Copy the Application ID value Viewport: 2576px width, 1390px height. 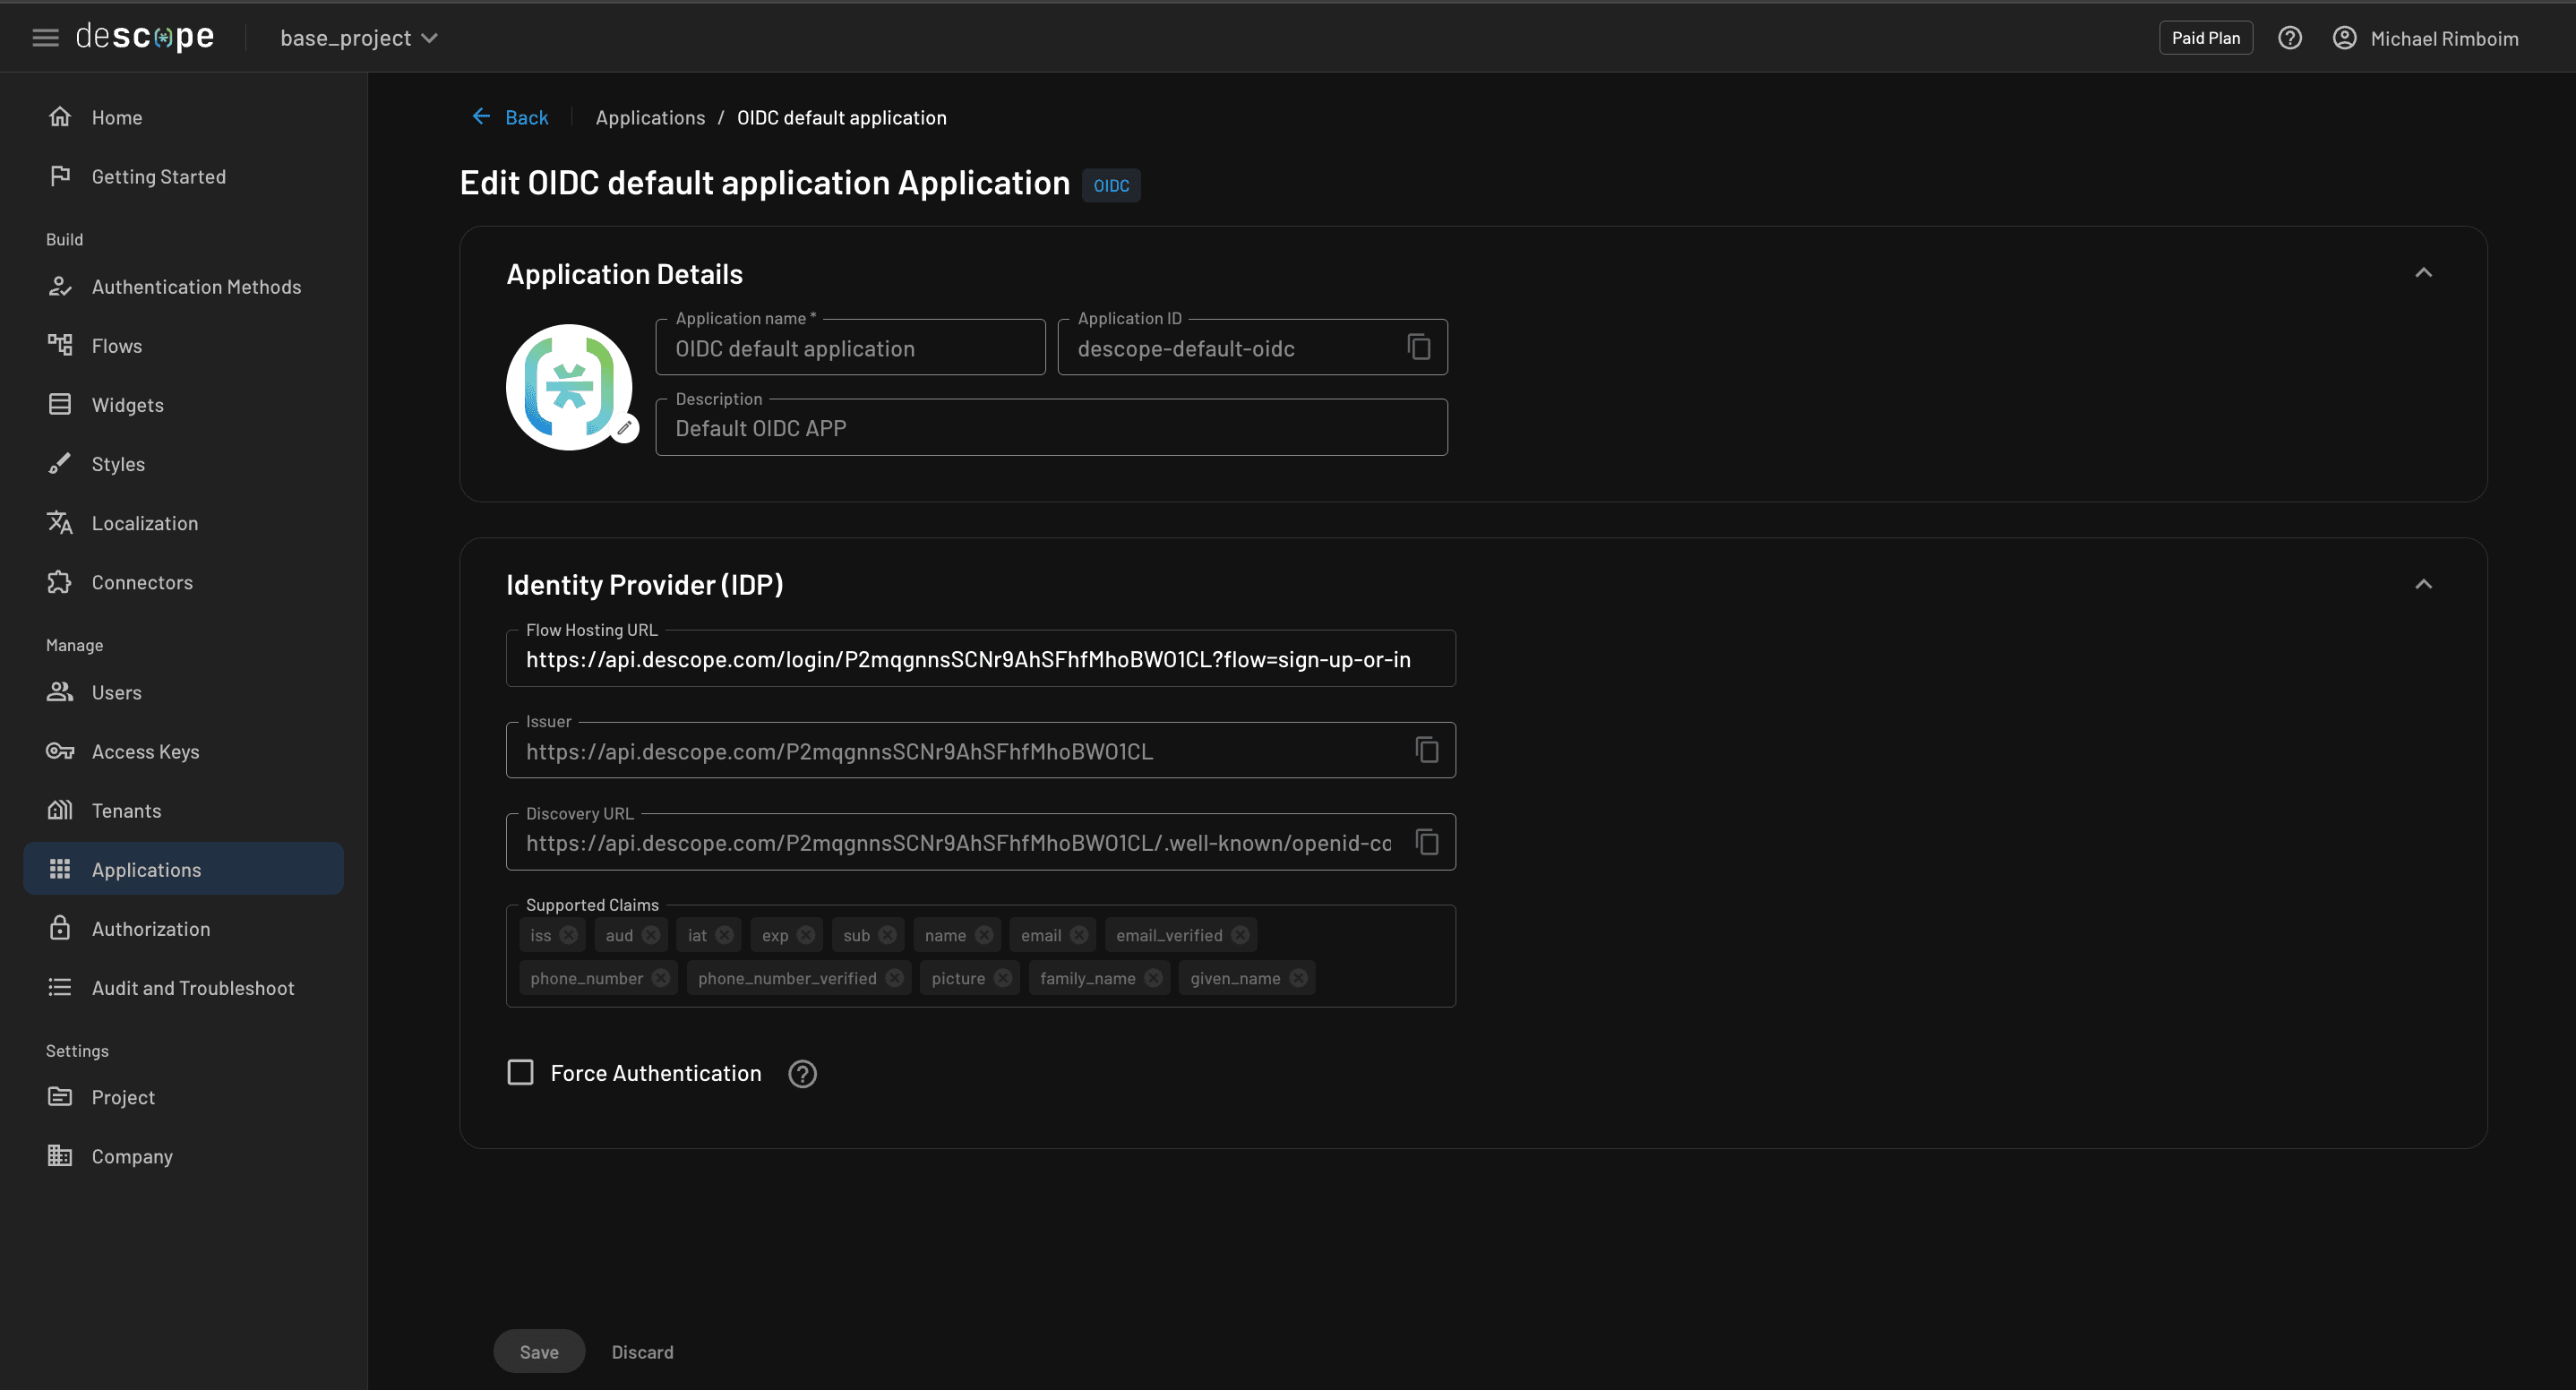1419,347
